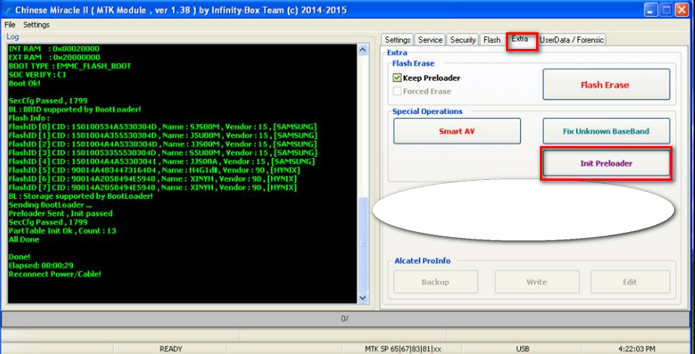Open the Settings menu in menu bar
This screenshot has height=354, width=695.
tap(36, 25)
